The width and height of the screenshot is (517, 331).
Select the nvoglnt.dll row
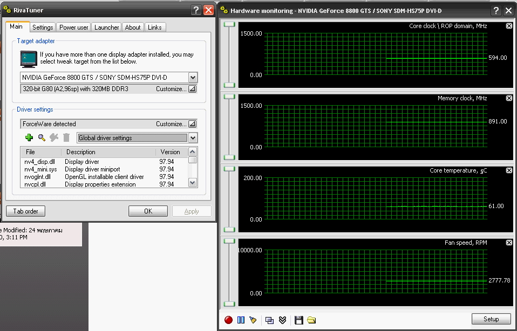[x=104, y=177]
